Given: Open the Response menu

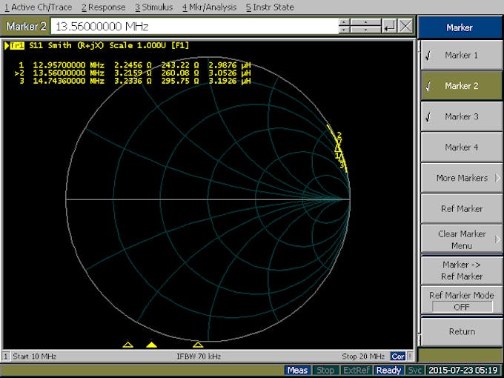Looking at the screenshot, I should coord(104,7).
